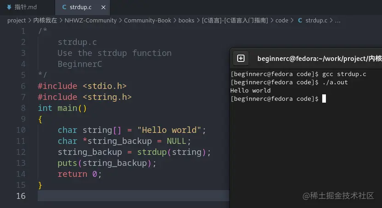Place cursor on '#include <string.h>'
Viewport: 382px width, 208px height.
point(85,97)
